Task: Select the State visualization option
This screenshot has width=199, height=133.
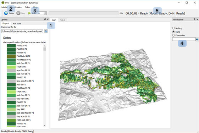Action: click(x=173, y=32)
